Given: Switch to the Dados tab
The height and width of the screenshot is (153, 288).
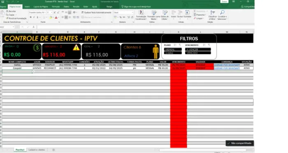Looking at the screenshot, I should point(66,7).
